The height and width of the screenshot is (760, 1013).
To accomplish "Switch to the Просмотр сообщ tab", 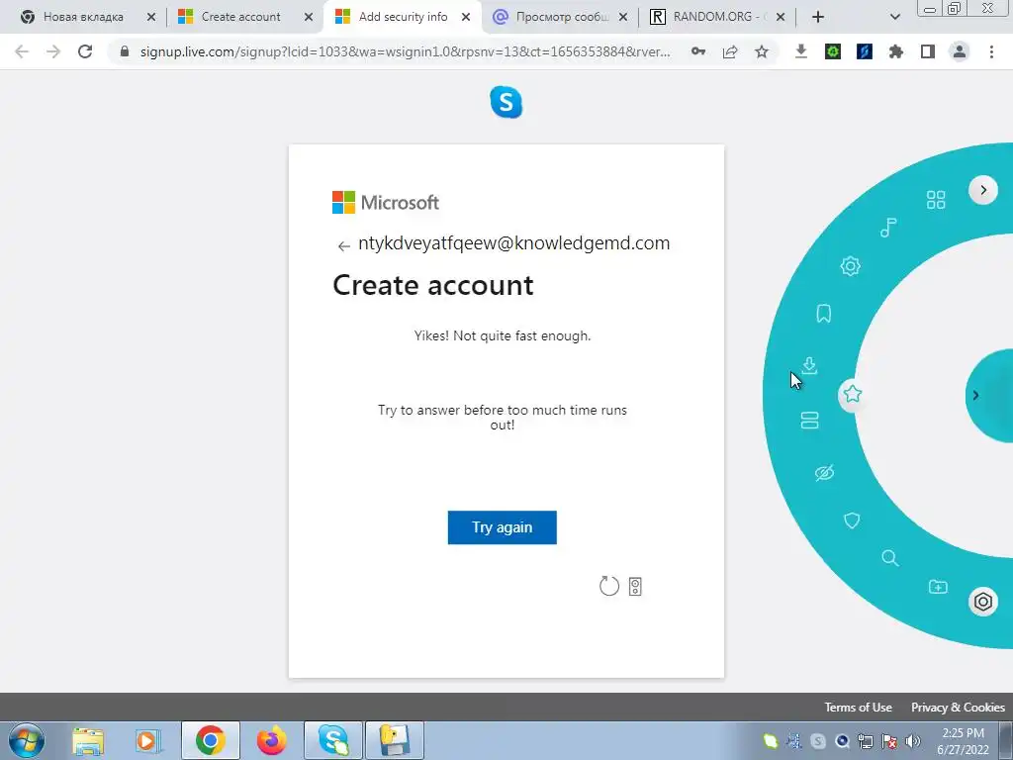I will pyautogui.click(x=562, y=17).
